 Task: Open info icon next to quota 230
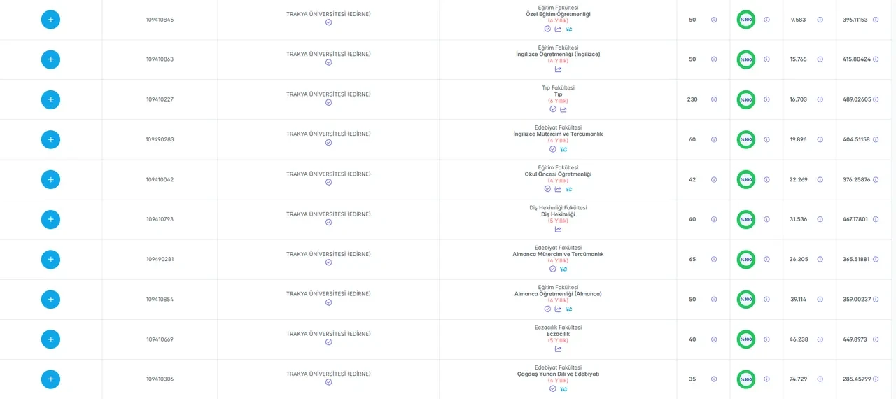coord(714,99)
